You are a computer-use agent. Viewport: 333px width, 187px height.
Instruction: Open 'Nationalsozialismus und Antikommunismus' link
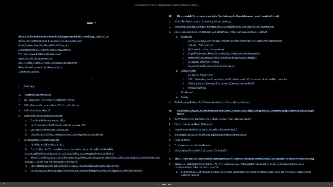(41, 67)
